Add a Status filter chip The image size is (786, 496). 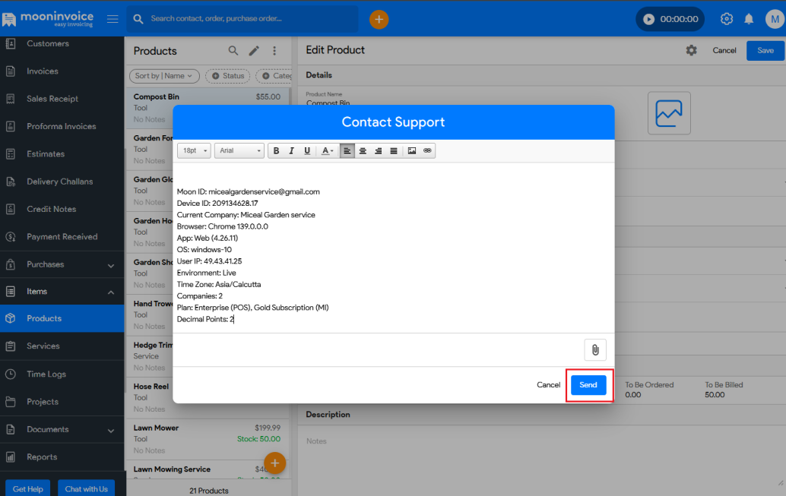coord(228,76)
